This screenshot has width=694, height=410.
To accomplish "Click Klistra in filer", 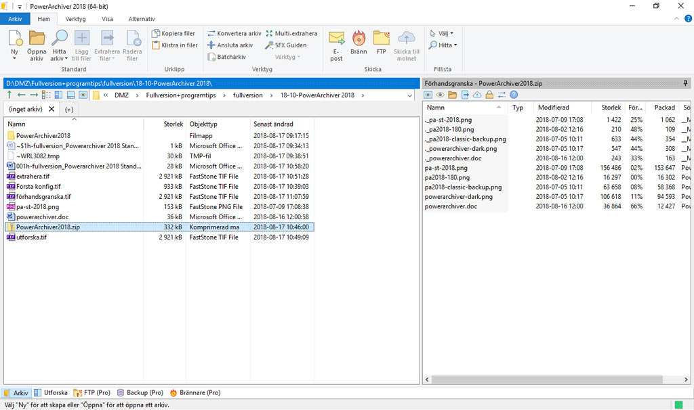I will click(174, 45).
